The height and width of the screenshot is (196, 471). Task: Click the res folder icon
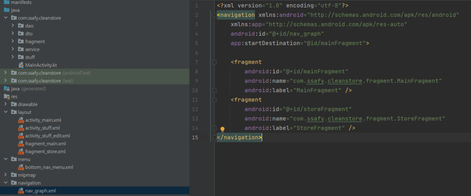[7, 97]
